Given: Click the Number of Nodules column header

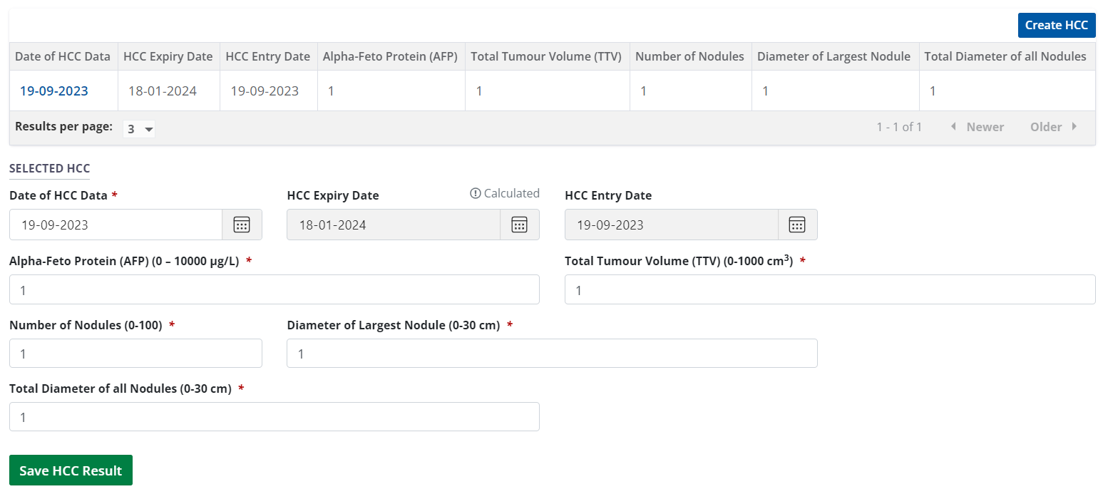Looking at the screenshot, I should click(689, 56).
